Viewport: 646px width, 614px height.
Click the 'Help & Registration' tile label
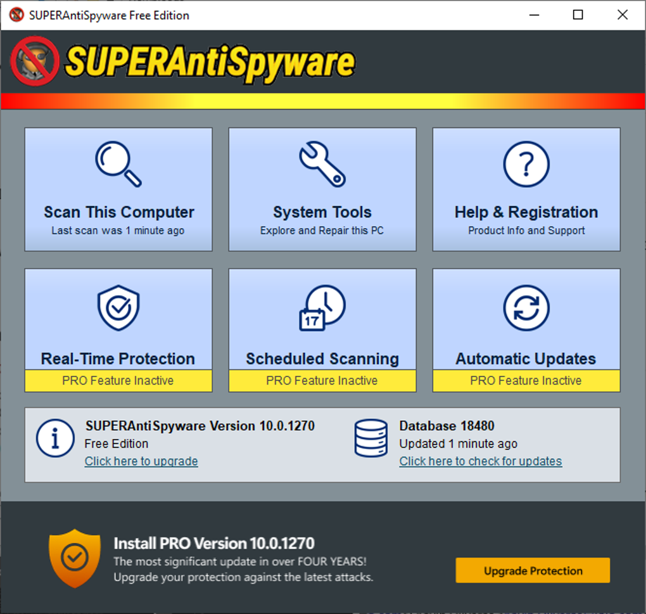point(526,212)
